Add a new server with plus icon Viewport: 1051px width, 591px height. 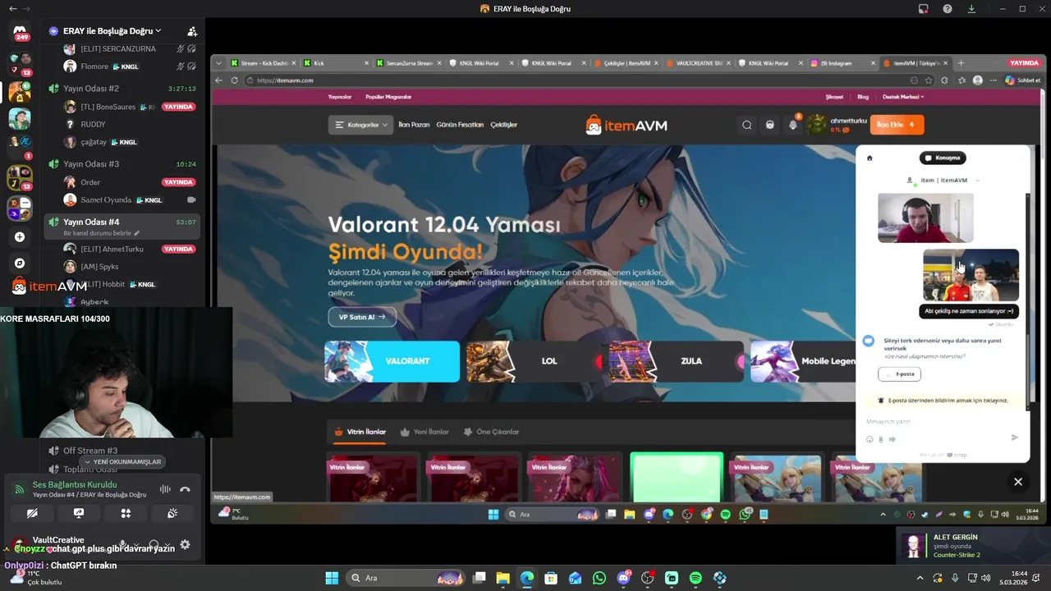[20, 237]
